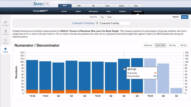Click the orange numerator segment for '13 Q4

coord(32,91)
